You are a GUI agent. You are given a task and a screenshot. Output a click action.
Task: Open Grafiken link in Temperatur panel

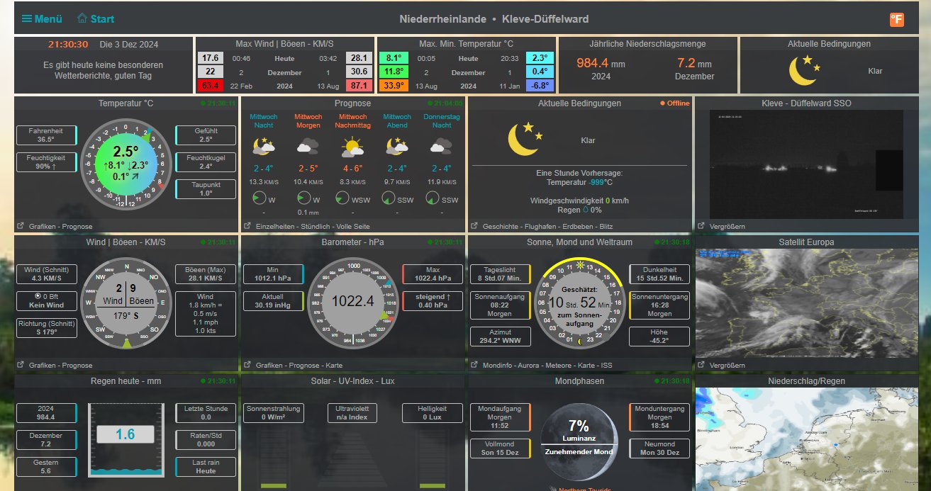point(43,227)
